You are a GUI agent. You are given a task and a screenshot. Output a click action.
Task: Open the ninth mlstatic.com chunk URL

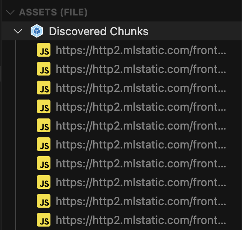coord(141,201)
